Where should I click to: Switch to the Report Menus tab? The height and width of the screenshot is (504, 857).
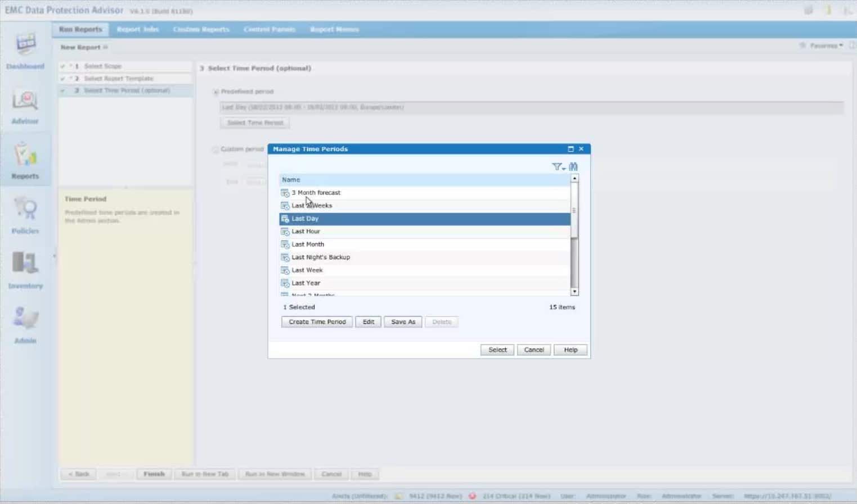(334, 29)
